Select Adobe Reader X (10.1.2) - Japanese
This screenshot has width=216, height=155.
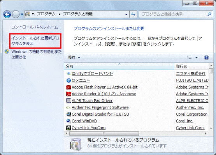click(x=104, y=94)
